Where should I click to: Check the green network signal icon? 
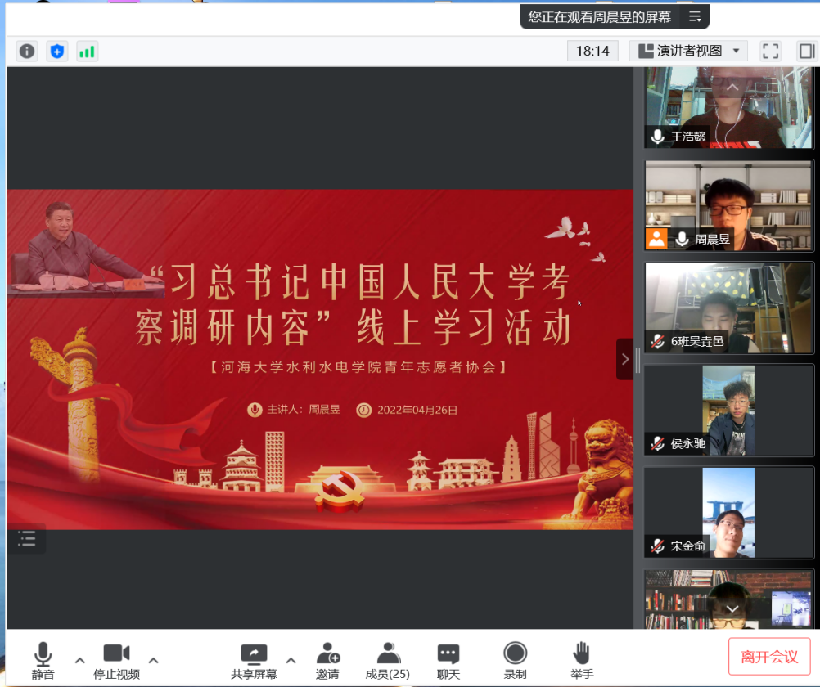click(86, 52)
